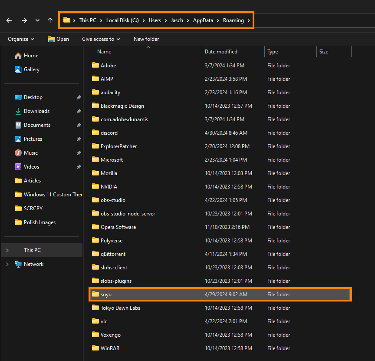Expand chevron after Roaming breadcrumb
375x361 pixels.
pos(249,20)
